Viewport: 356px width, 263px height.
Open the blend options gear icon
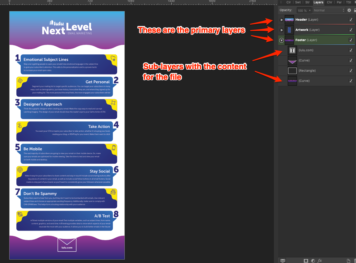(x=349, y=10)
